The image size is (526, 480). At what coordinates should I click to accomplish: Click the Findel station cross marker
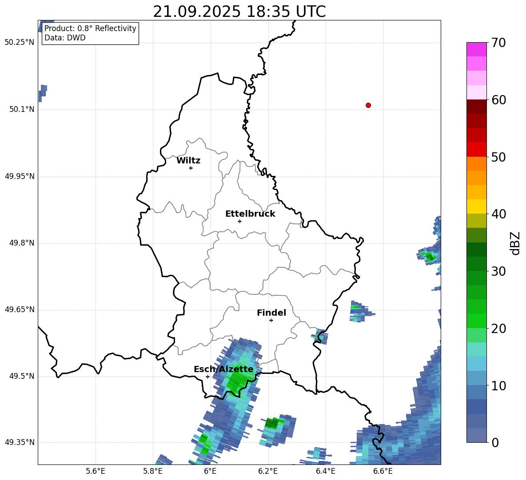click(x=271, y=321)
